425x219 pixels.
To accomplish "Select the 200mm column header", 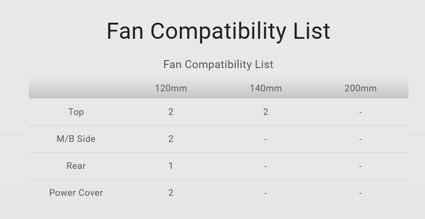I will [360, 88].
